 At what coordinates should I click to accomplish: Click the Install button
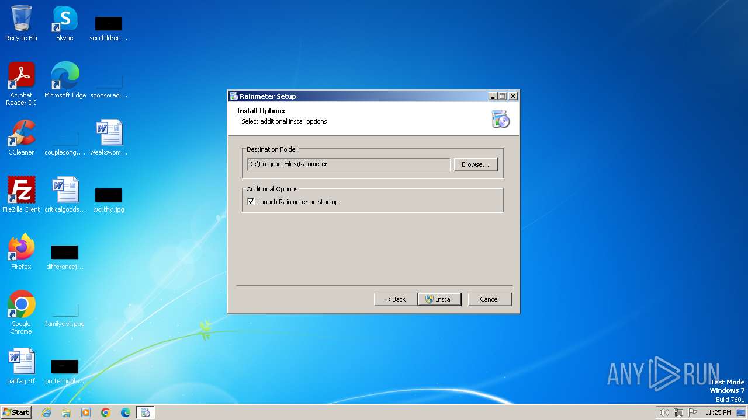pyautogui.click(x=439, y=299)
